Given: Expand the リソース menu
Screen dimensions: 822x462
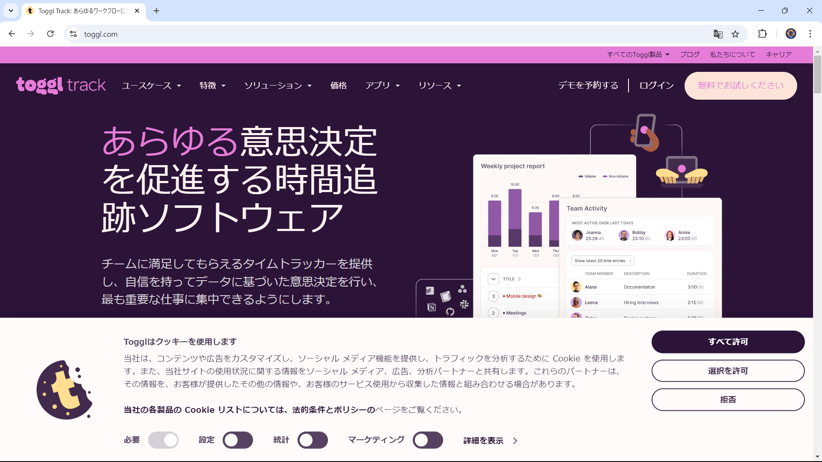Looking at the screenshot, I should click(440, 86).
